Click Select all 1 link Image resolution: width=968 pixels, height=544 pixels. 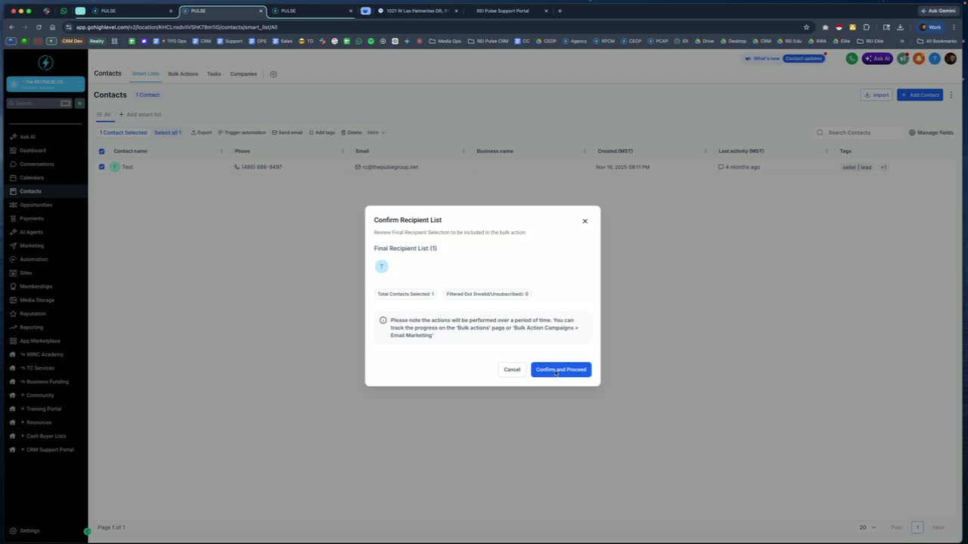[x=168, y=132]
